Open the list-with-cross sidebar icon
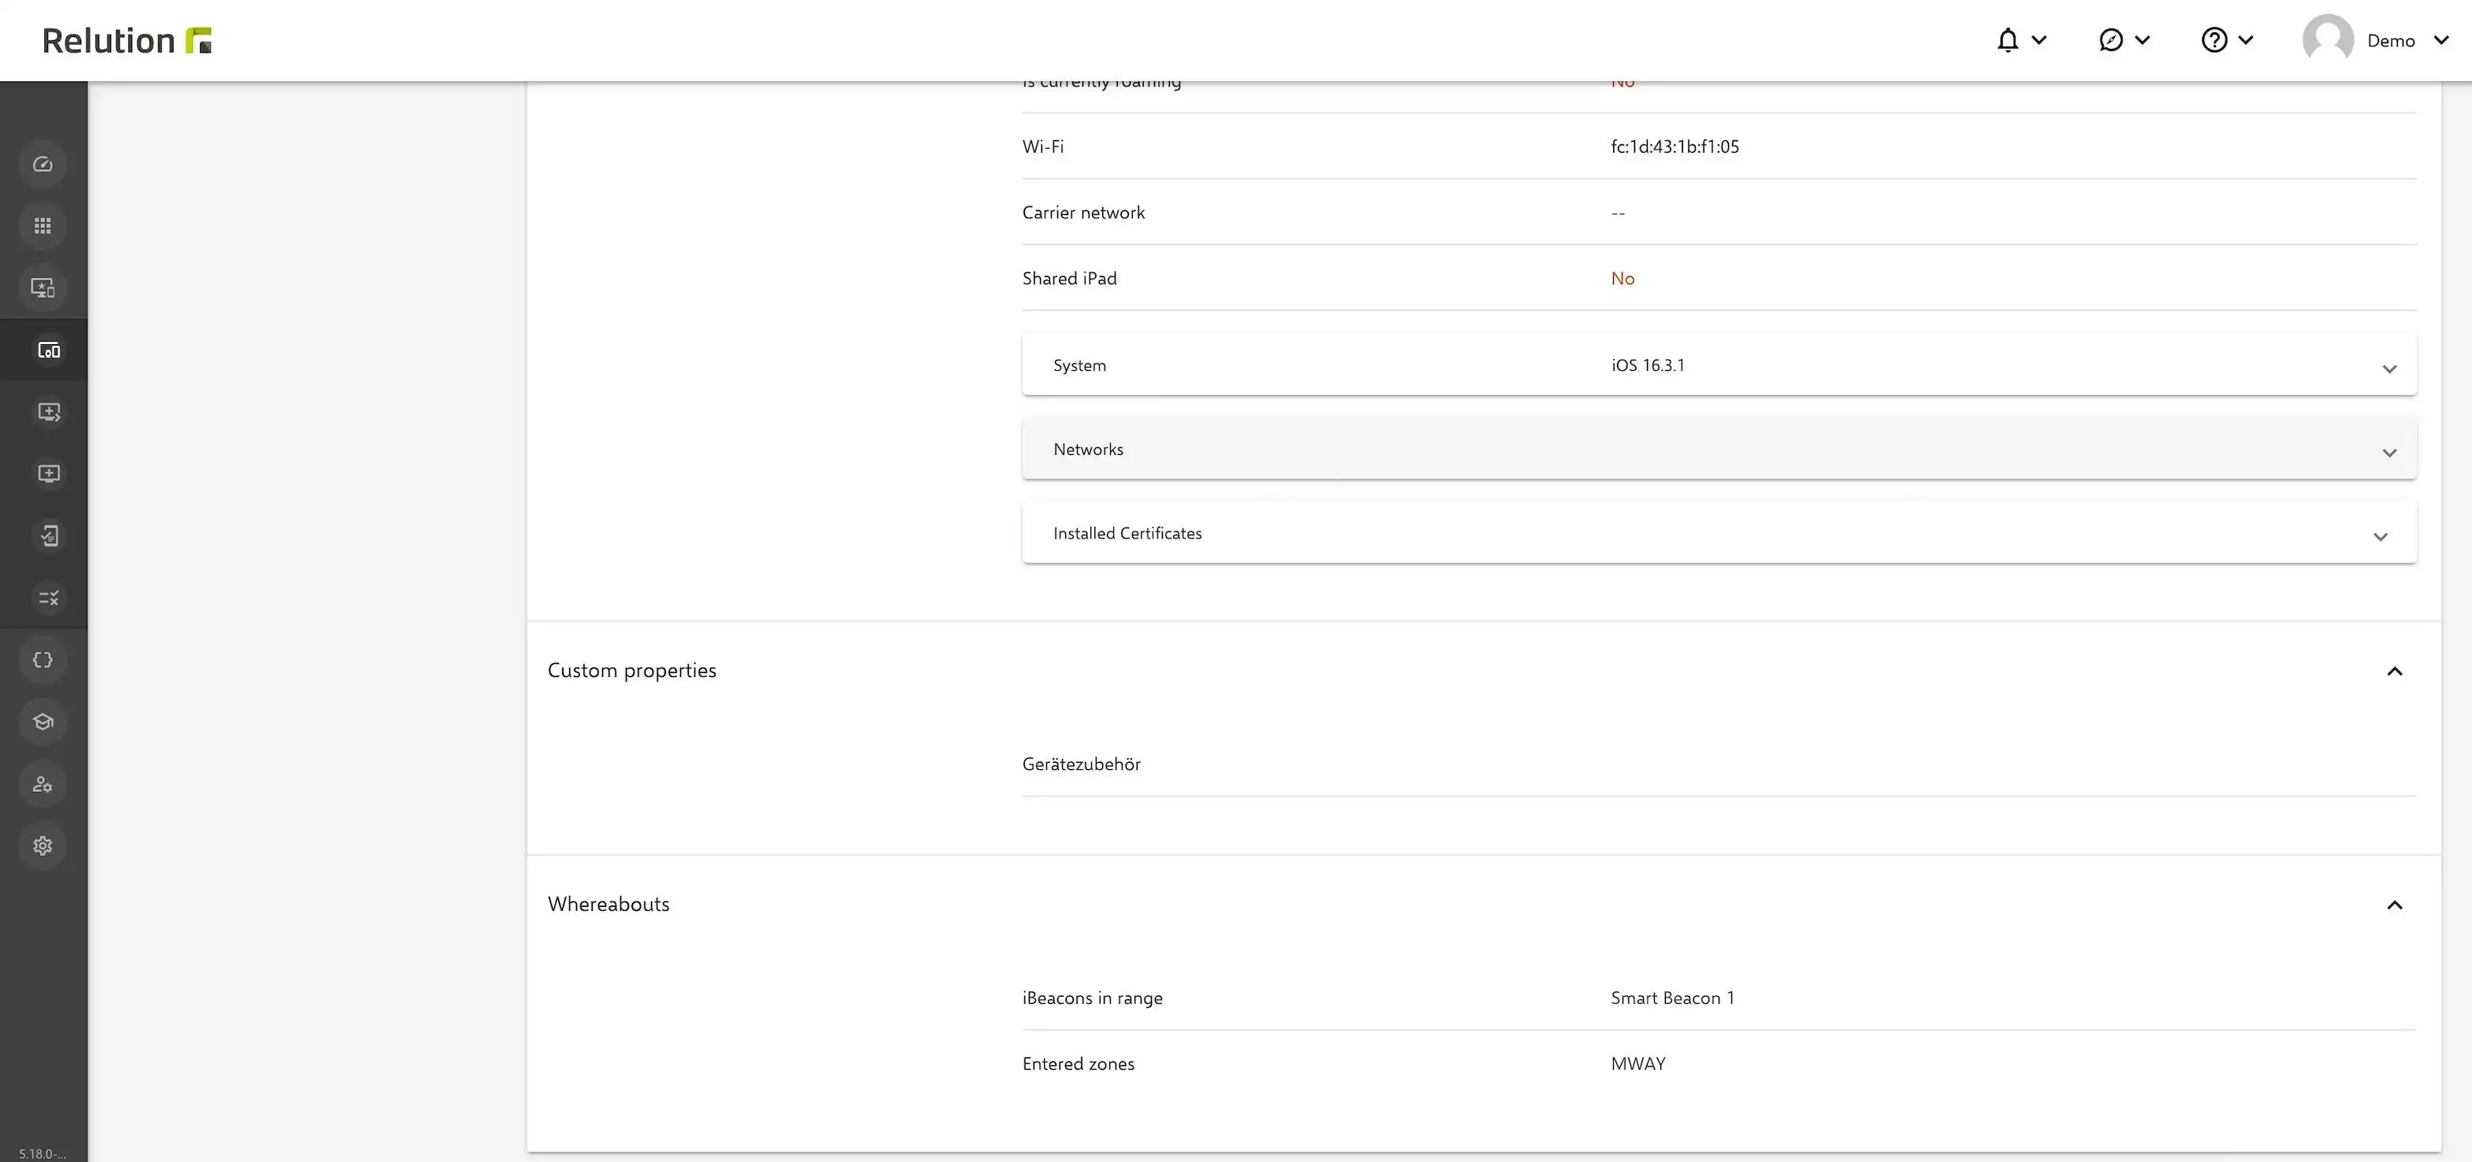The width and height of the screenshot is (2472, 1162). pos(48,598)
